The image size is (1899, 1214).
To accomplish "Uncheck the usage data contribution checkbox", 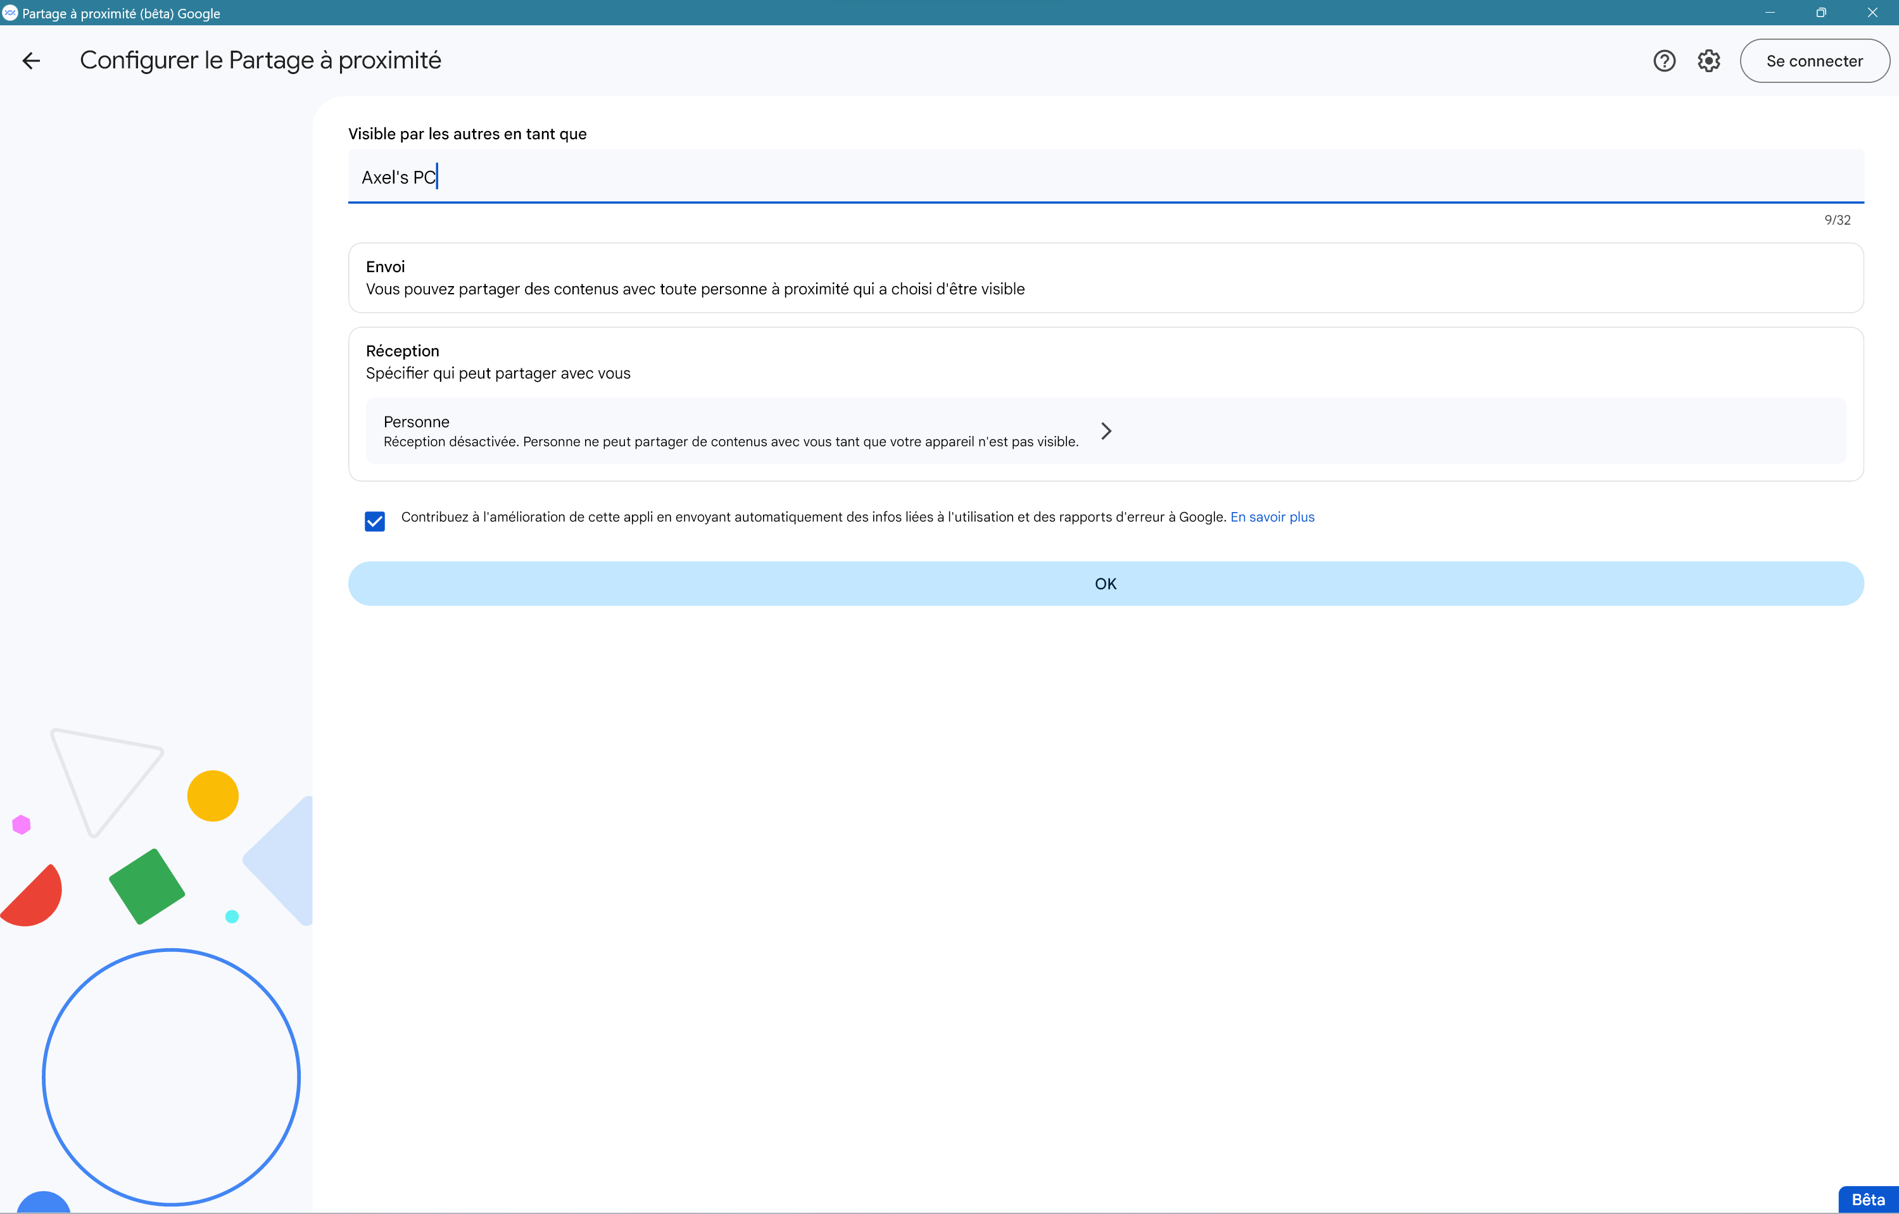I will [x=375, y=521].
